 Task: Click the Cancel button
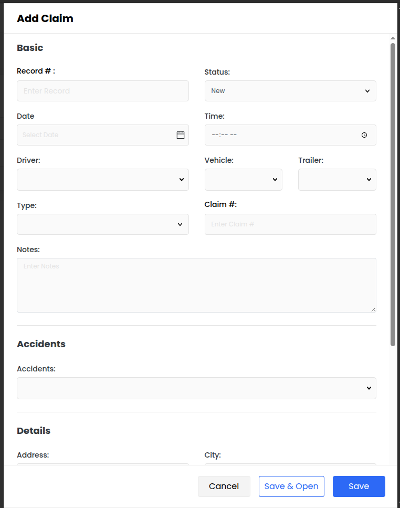[224, 486]
